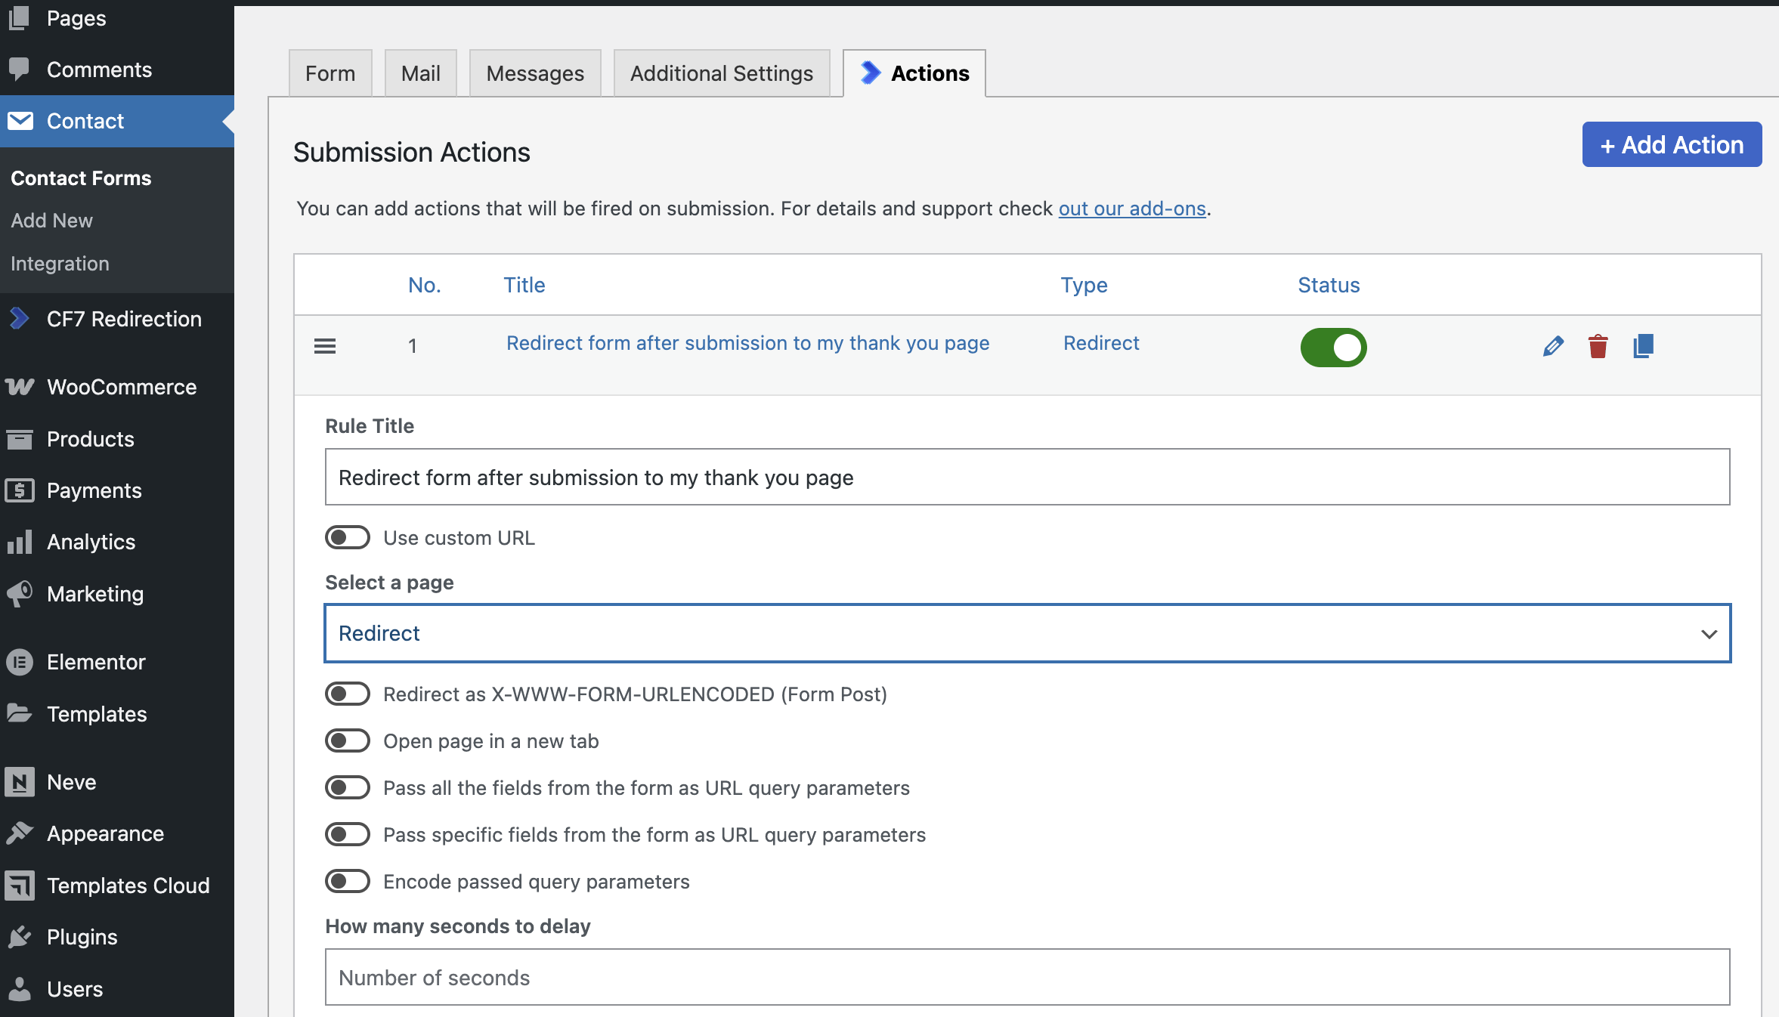Open the Additional Settings tab
Image resolution: width=1779 pixels, height=1017 pixels.
[x=721, y=73]
